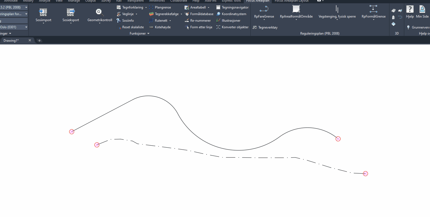Image resolution: width=430 pixels, height=217 pixels.
Task: Click the Tegningsnavigator icon
Action: point(218,7)
